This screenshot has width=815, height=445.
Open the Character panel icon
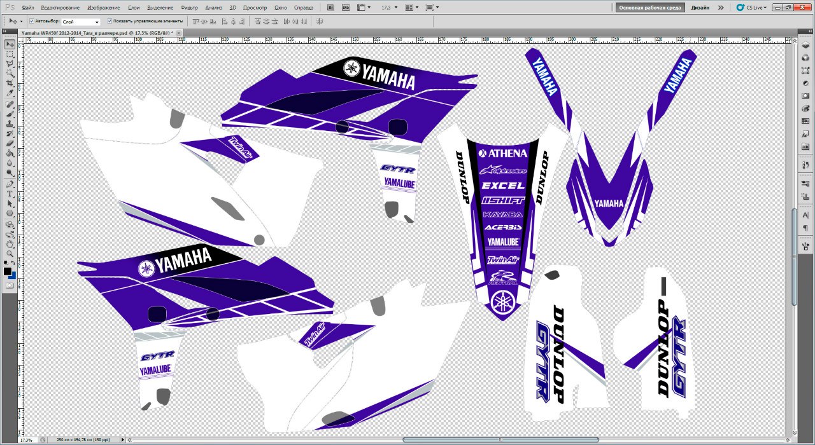(x=805, y=216)
